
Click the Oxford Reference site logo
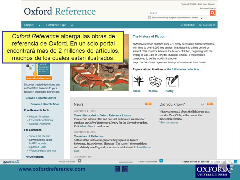[60, 11]
